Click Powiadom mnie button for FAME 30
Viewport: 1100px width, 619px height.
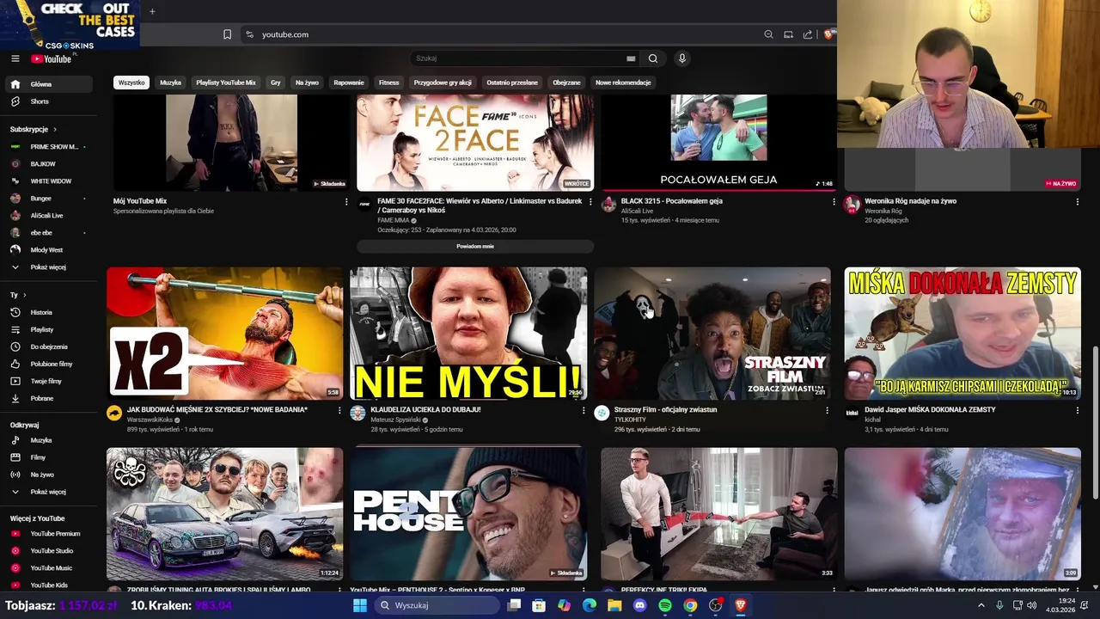(475, 246)
